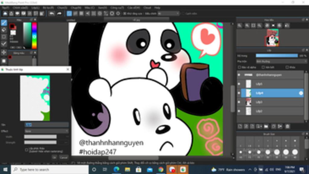This screenshot has height=174, width=309.
Task: Click the white background color swatch
Action: pos(13,32)
